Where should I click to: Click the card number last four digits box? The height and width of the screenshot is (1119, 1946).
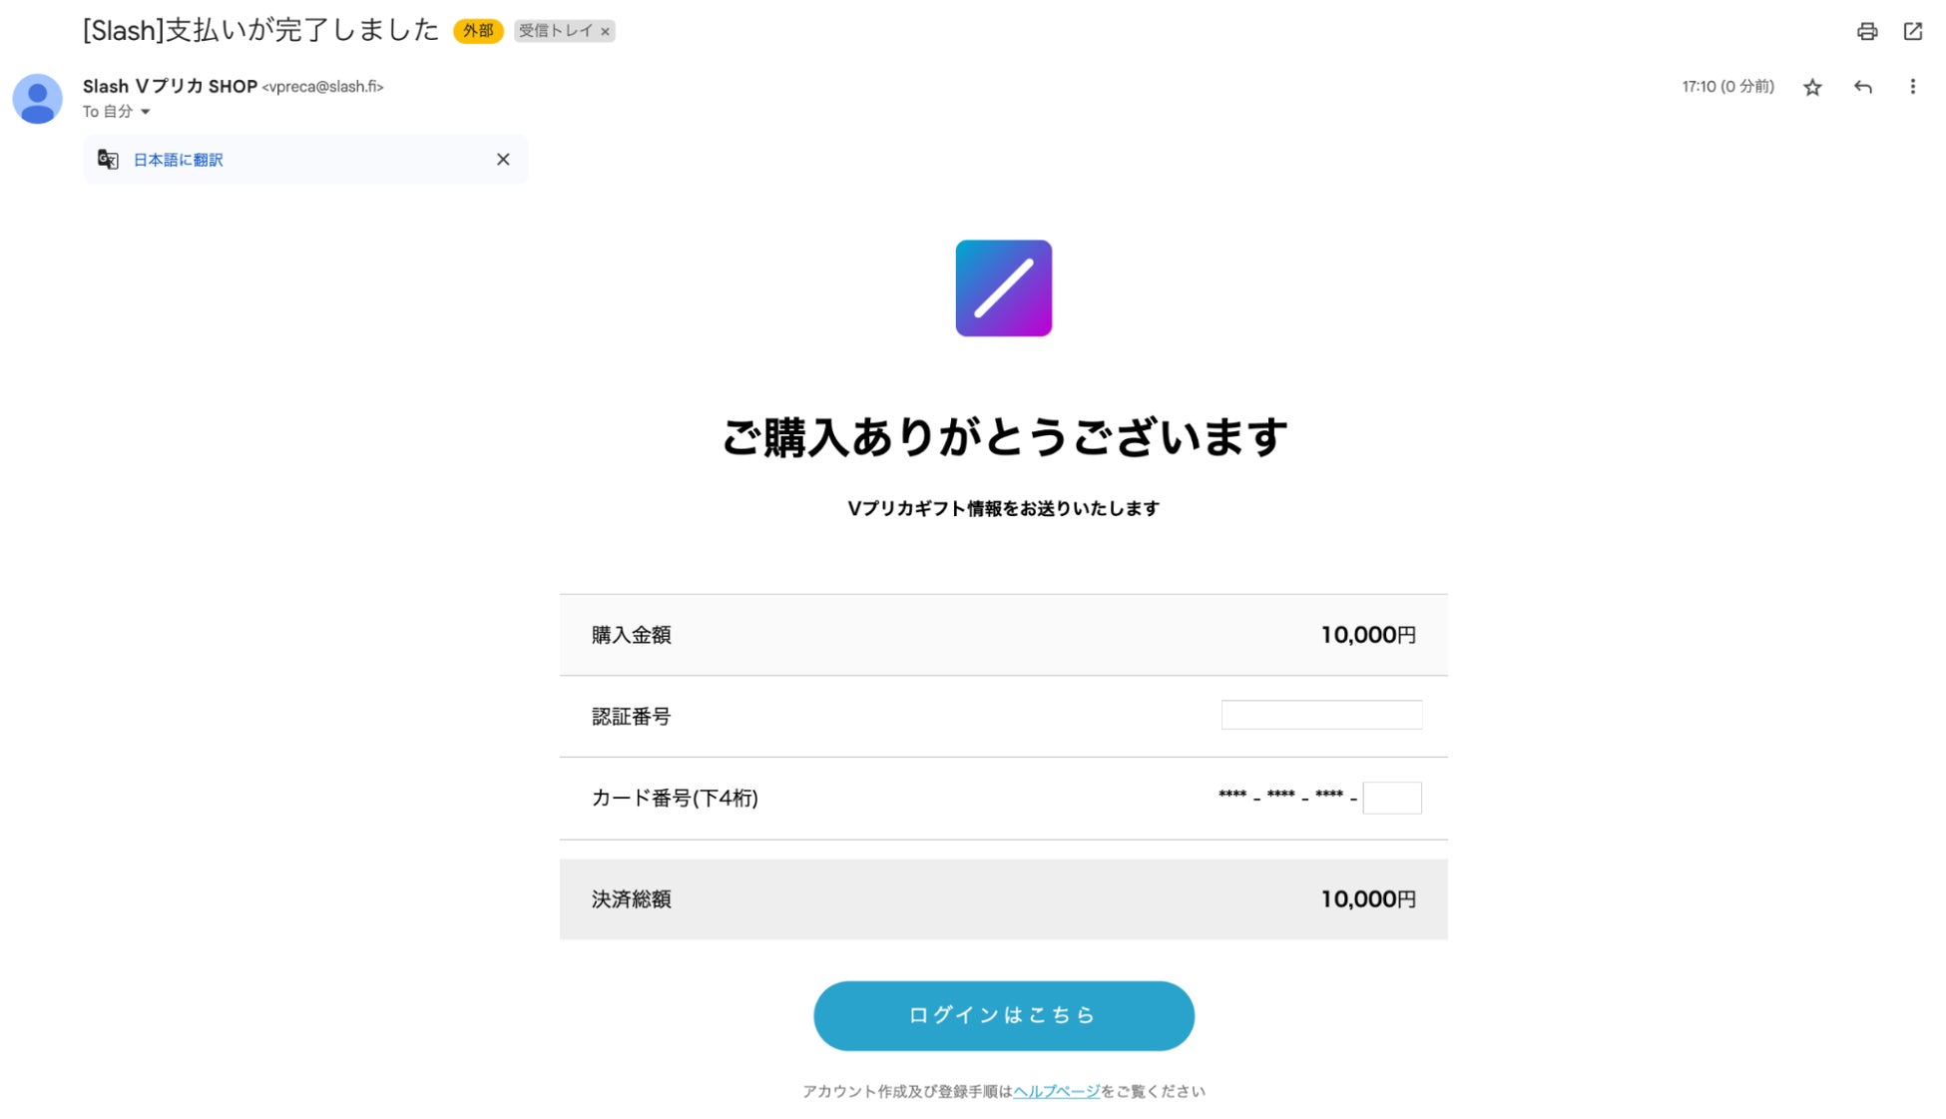coord(1392,798)
